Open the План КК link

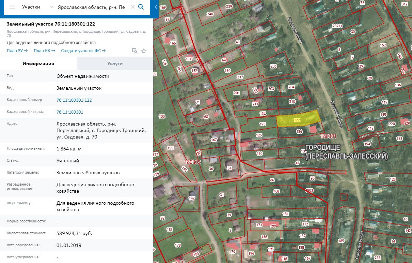pos(44,51)
